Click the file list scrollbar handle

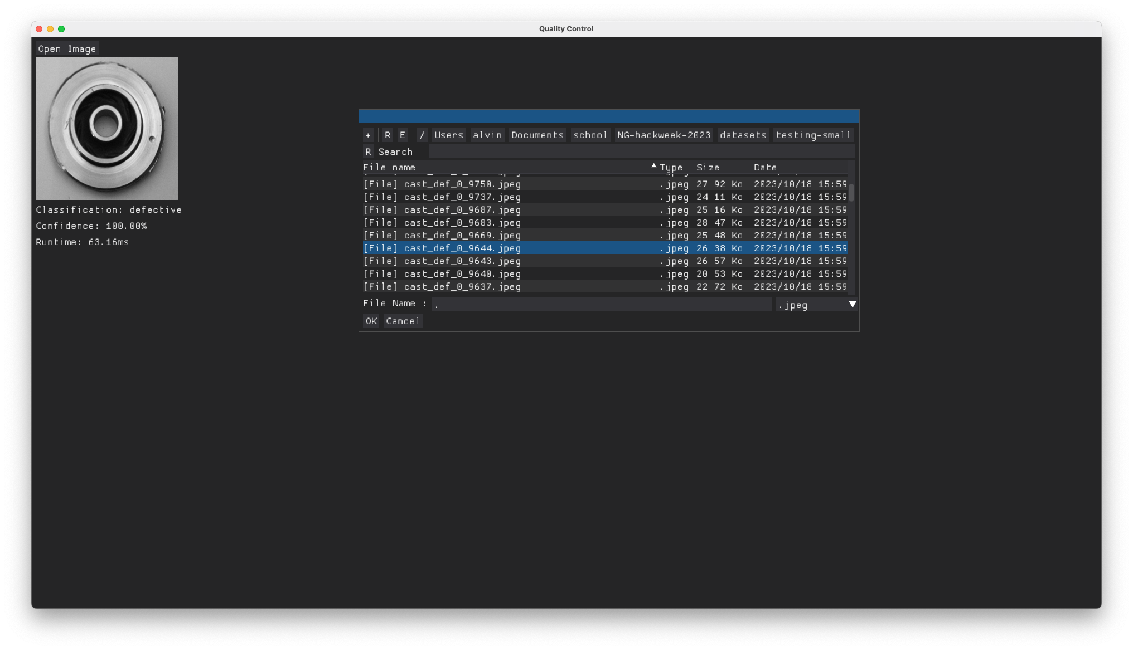pos(851,193)
